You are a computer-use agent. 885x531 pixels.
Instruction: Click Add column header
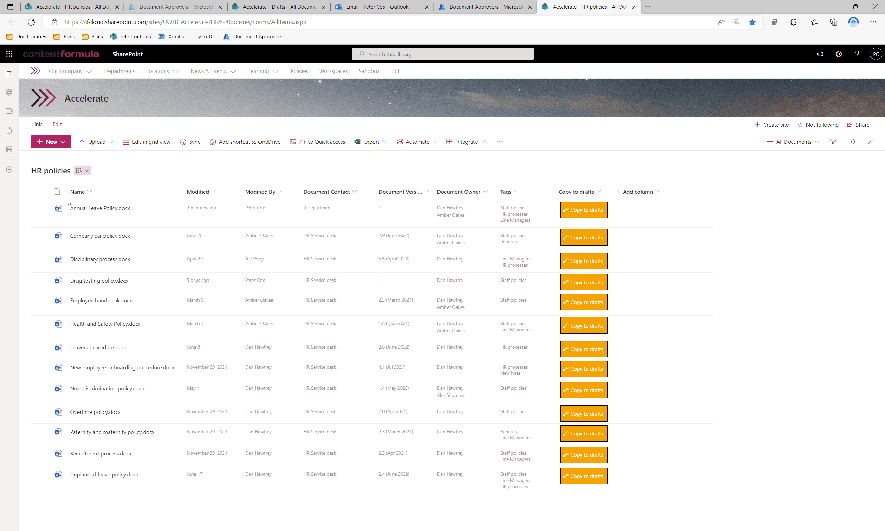coord(638,192)
